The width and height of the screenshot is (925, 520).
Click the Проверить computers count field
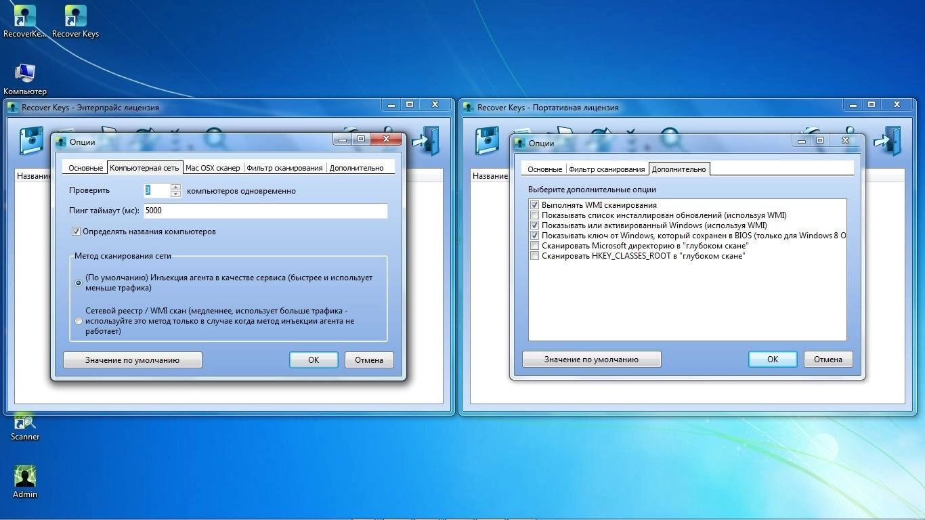click(156, 190)
